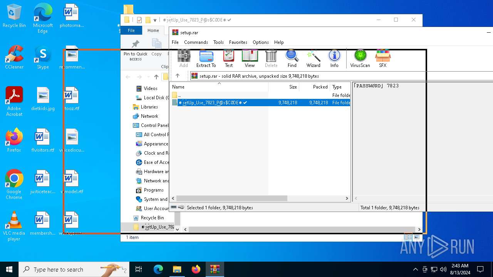The height and width of the screenshot is (277, 493).
Task: Open WinRAR File menu
Action: pyautogui.click(x=175, y=42)
